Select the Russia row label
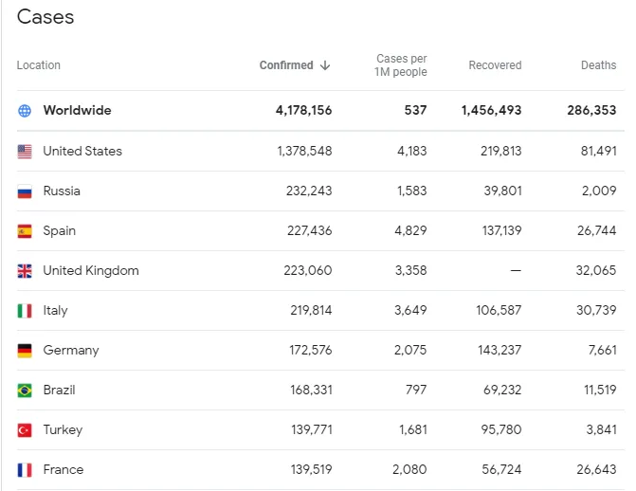 pyautogui.click(x=62, y=191)
